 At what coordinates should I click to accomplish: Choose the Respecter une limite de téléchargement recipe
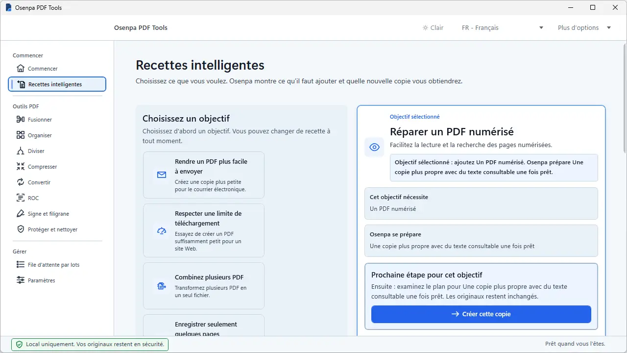(x=204, y=230)
